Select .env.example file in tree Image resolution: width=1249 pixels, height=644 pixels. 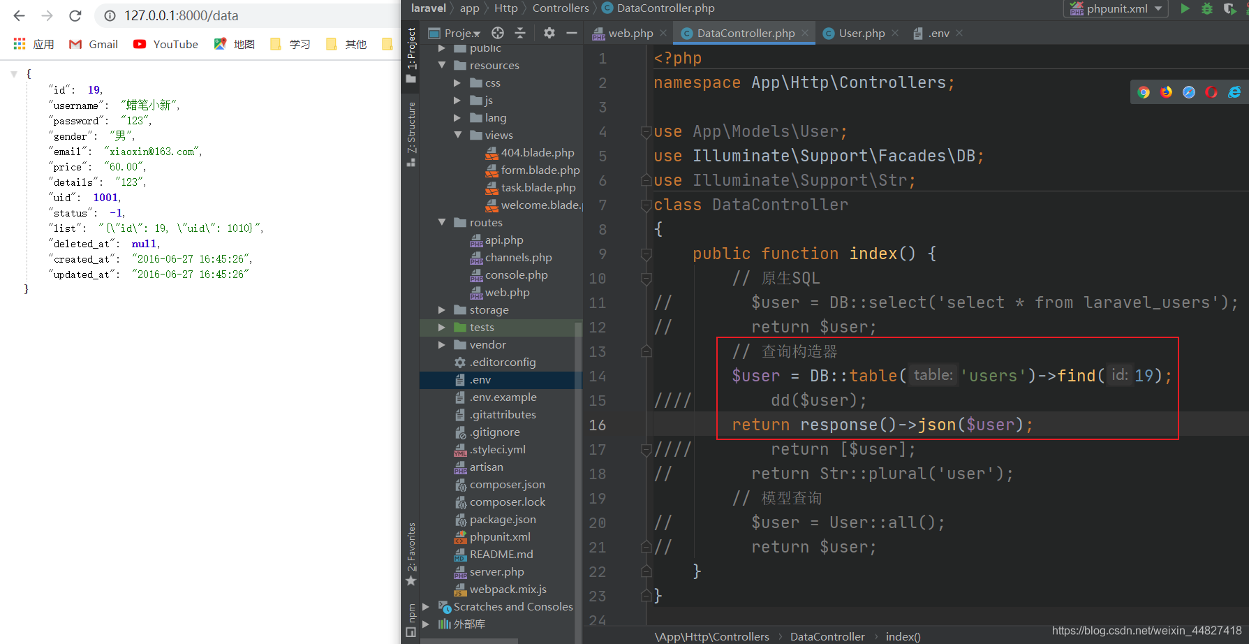(x=496, y=397)
